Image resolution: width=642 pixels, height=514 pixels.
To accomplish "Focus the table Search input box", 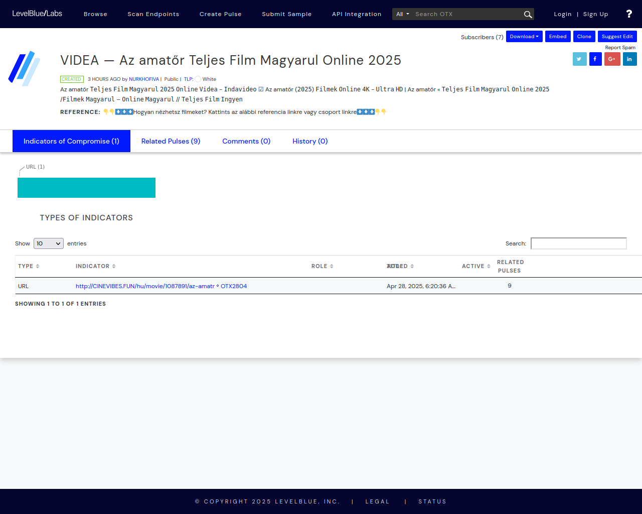I will (579, 243).
